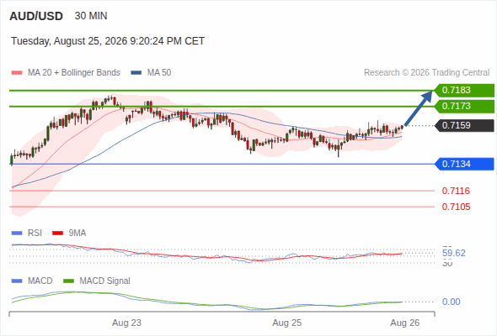497x336 pixels.
Task: Click the AUD/USD symbol title
Action: coord(36,16)
